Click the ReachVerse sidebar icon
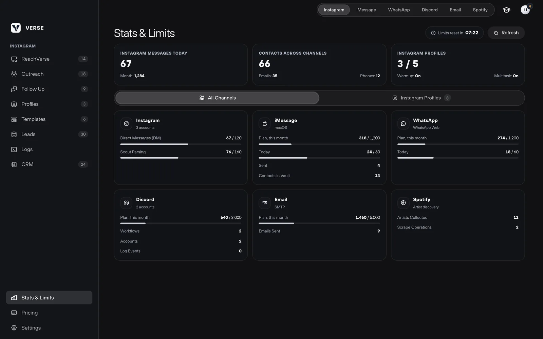The image size is (543, 339). pyautogui.click(x=14, y=59)
